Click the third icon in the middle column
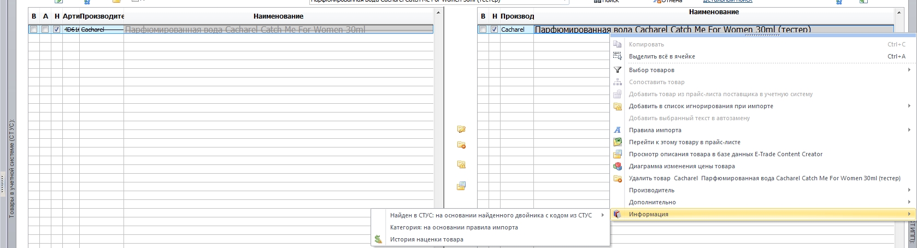The height and width of the screenshot is (248, 917). tap(461, 164)
